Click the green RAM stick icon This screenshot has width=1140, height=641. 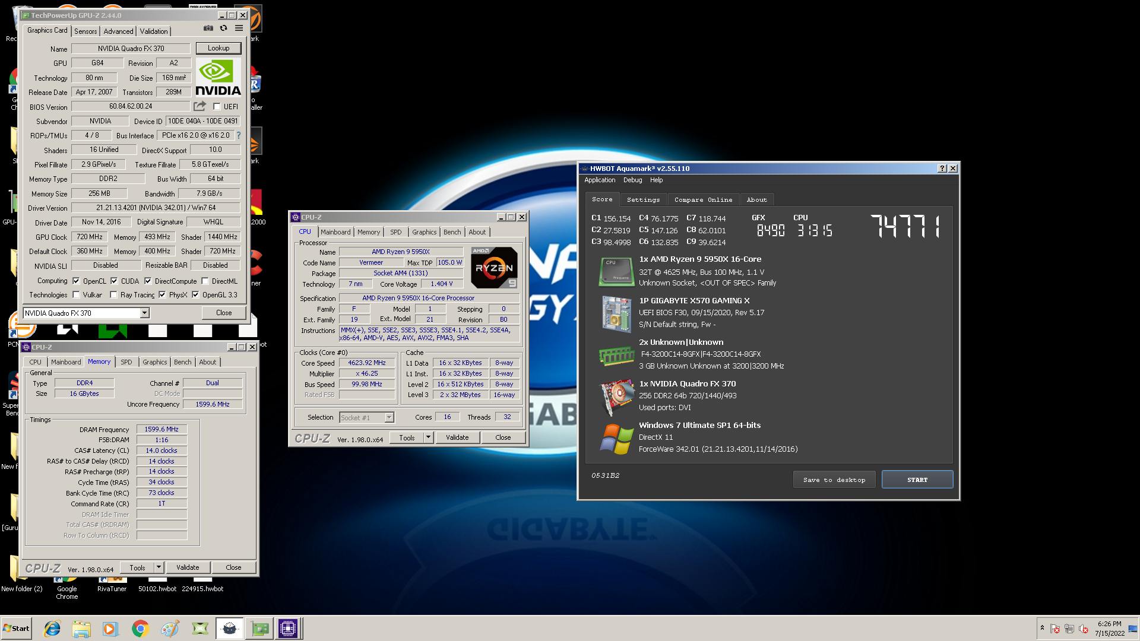point(616,356)
